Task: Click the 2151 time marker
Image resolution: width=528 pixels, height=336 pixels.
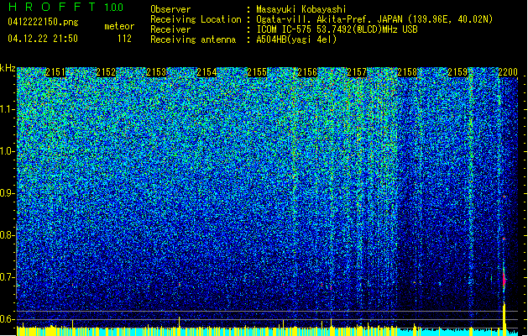Action: [55, 72]
